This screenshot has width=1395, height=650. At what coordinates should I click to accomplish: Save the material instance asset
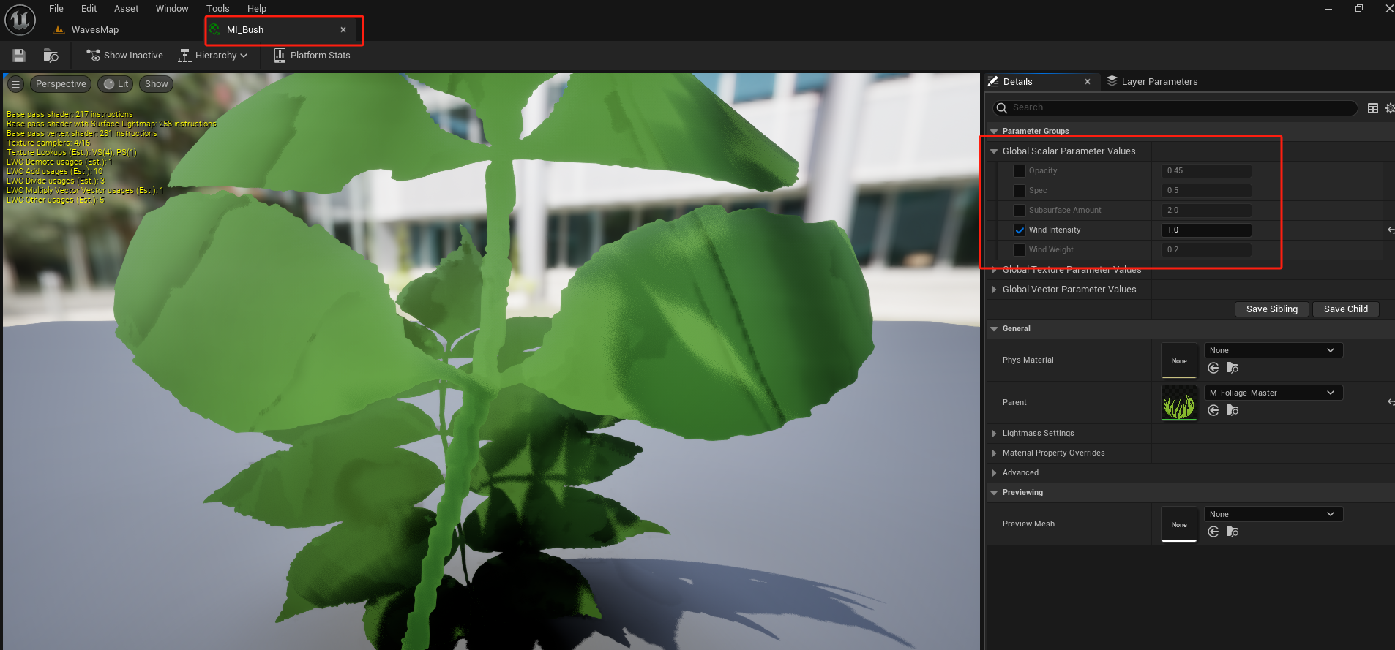tap(19, 56)
